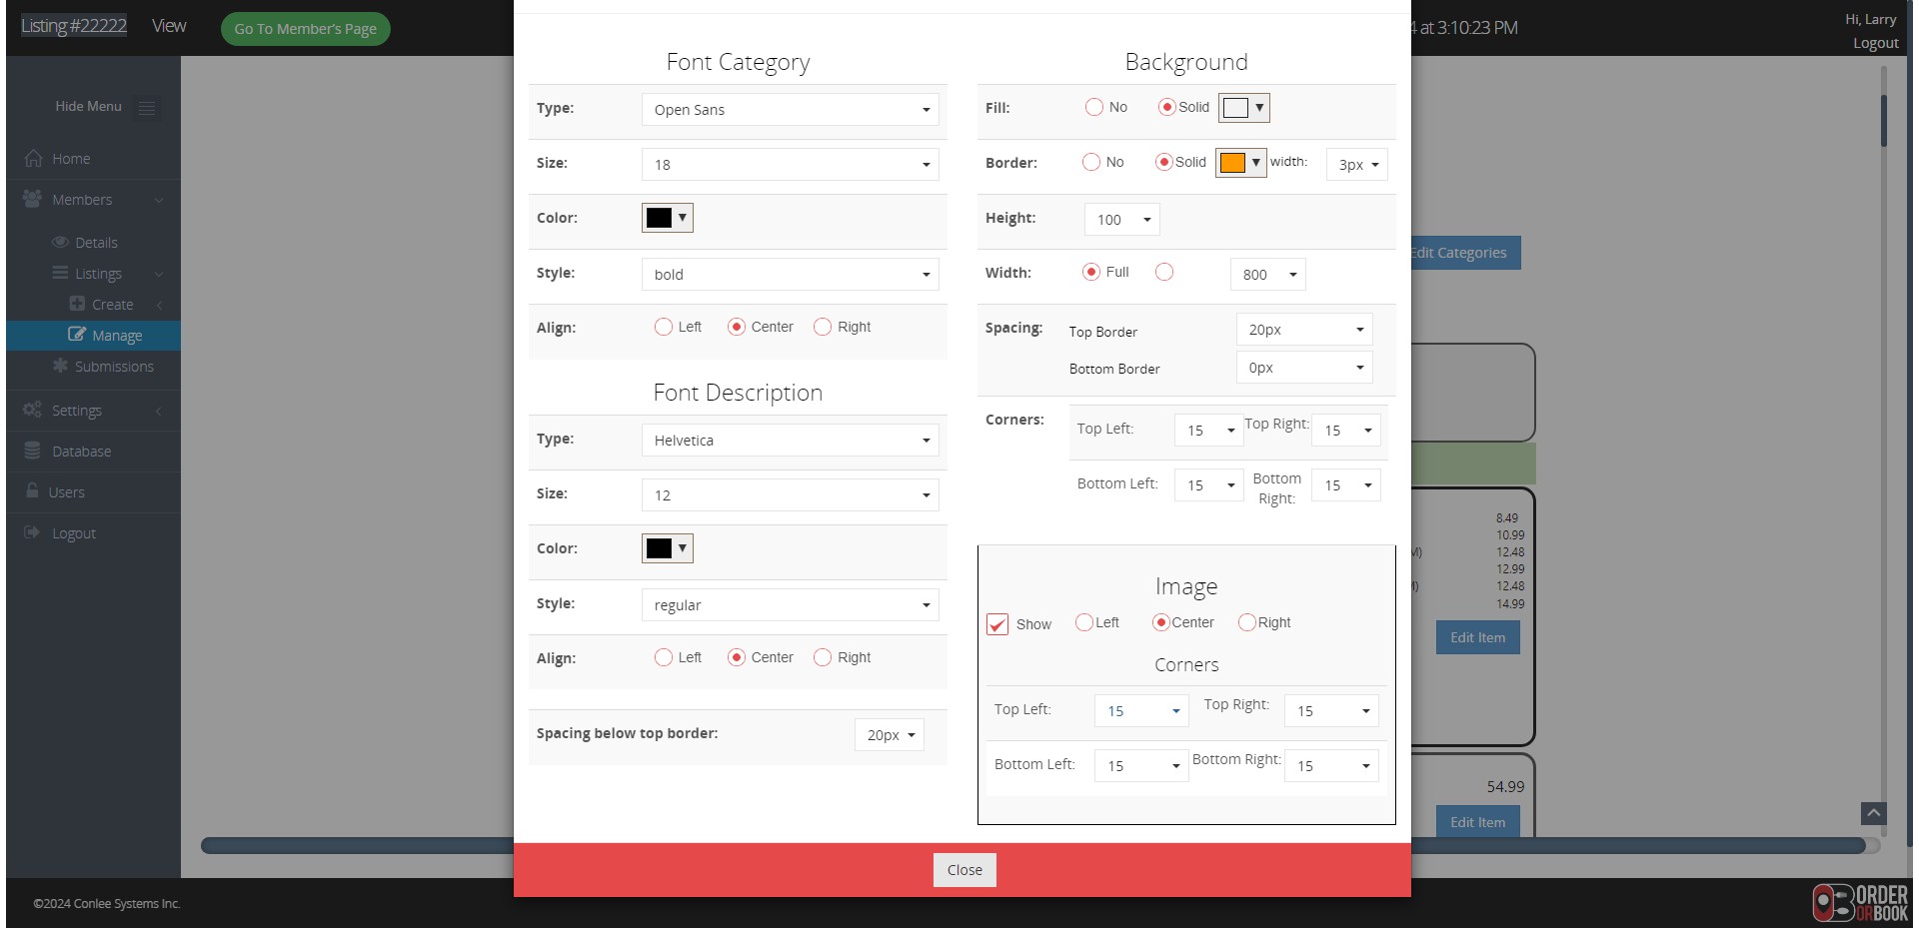Open Font Category Type dropdown showing Open Sans

click(790, 110)
